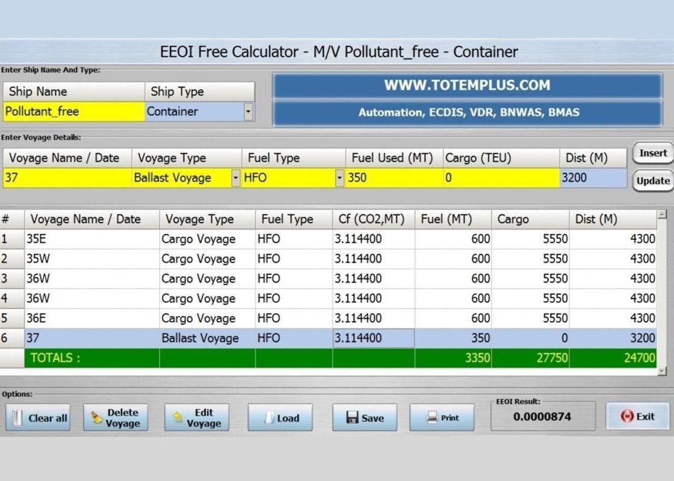Click the EEOI Result value display
This screenshot has width=674, height=481.
[x=543, y=415]
